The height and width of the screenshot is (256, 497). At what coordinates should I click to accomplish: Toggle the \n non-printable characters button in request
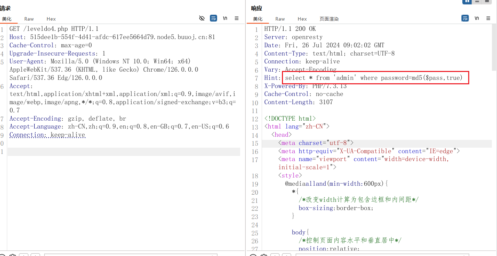tap(225, 18)
